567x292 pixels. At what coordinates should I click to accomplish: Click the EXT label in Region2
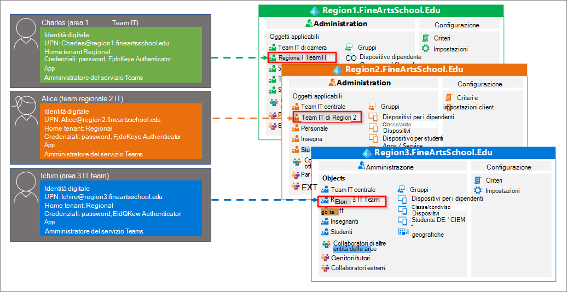pyautogui.click(x=309, y=187)
